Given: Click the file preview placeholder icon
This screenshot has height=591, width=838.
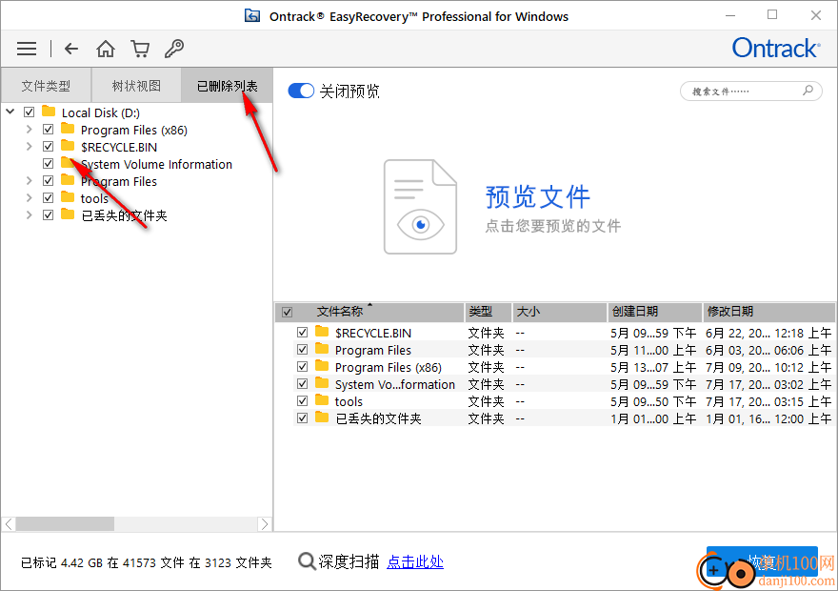Looking at the screenshot, I should tap(421, 207).
